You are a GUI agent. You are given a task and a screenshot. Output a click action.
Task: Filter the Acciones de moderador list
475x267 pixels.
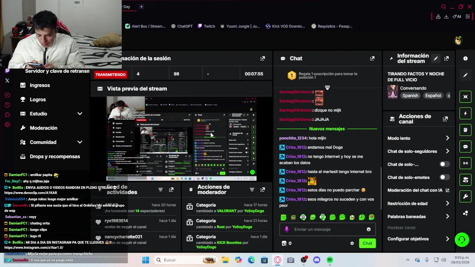tap(252, 189)
